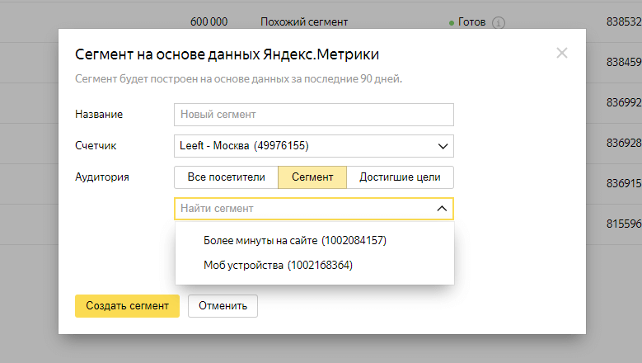Screen dimensions: 642x363
Task: Click the Счетчик field label
Action: click(96, 145)
